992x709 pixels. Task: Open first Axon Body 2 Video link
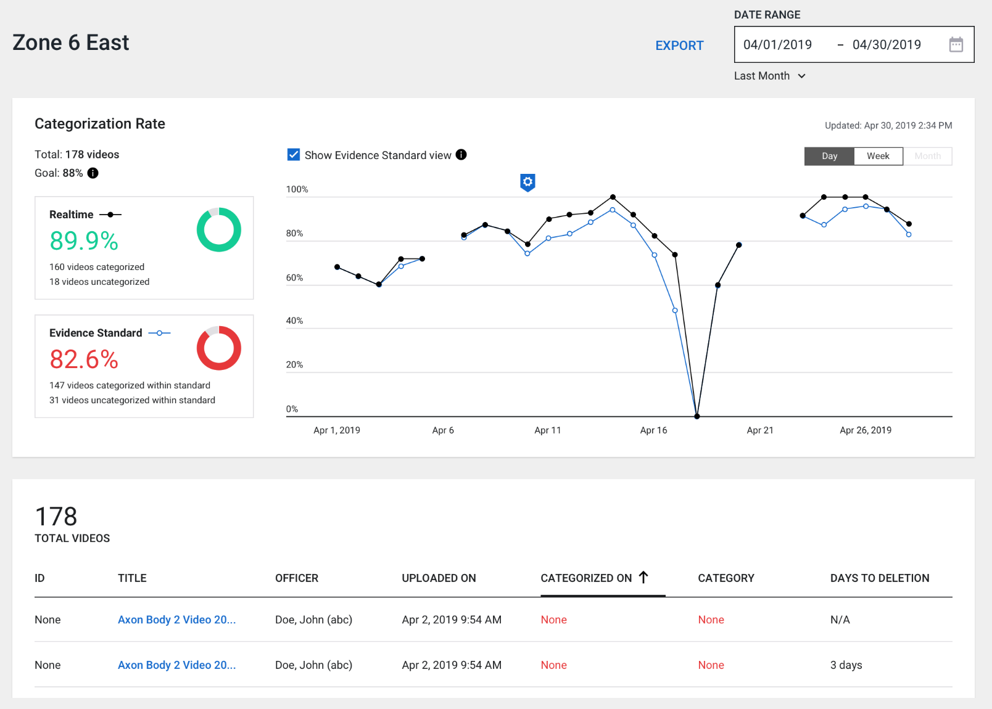[x=176, y=620]
